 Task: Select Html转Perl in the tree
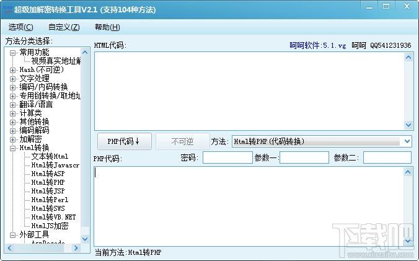pyautogui.click(x=50, y=200)
